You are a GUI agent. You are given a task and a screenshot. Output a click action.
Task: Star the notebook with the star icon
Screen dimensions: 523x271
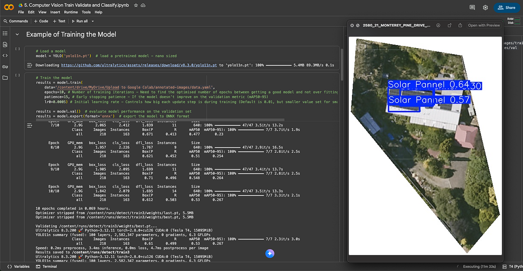coord(136,5)
